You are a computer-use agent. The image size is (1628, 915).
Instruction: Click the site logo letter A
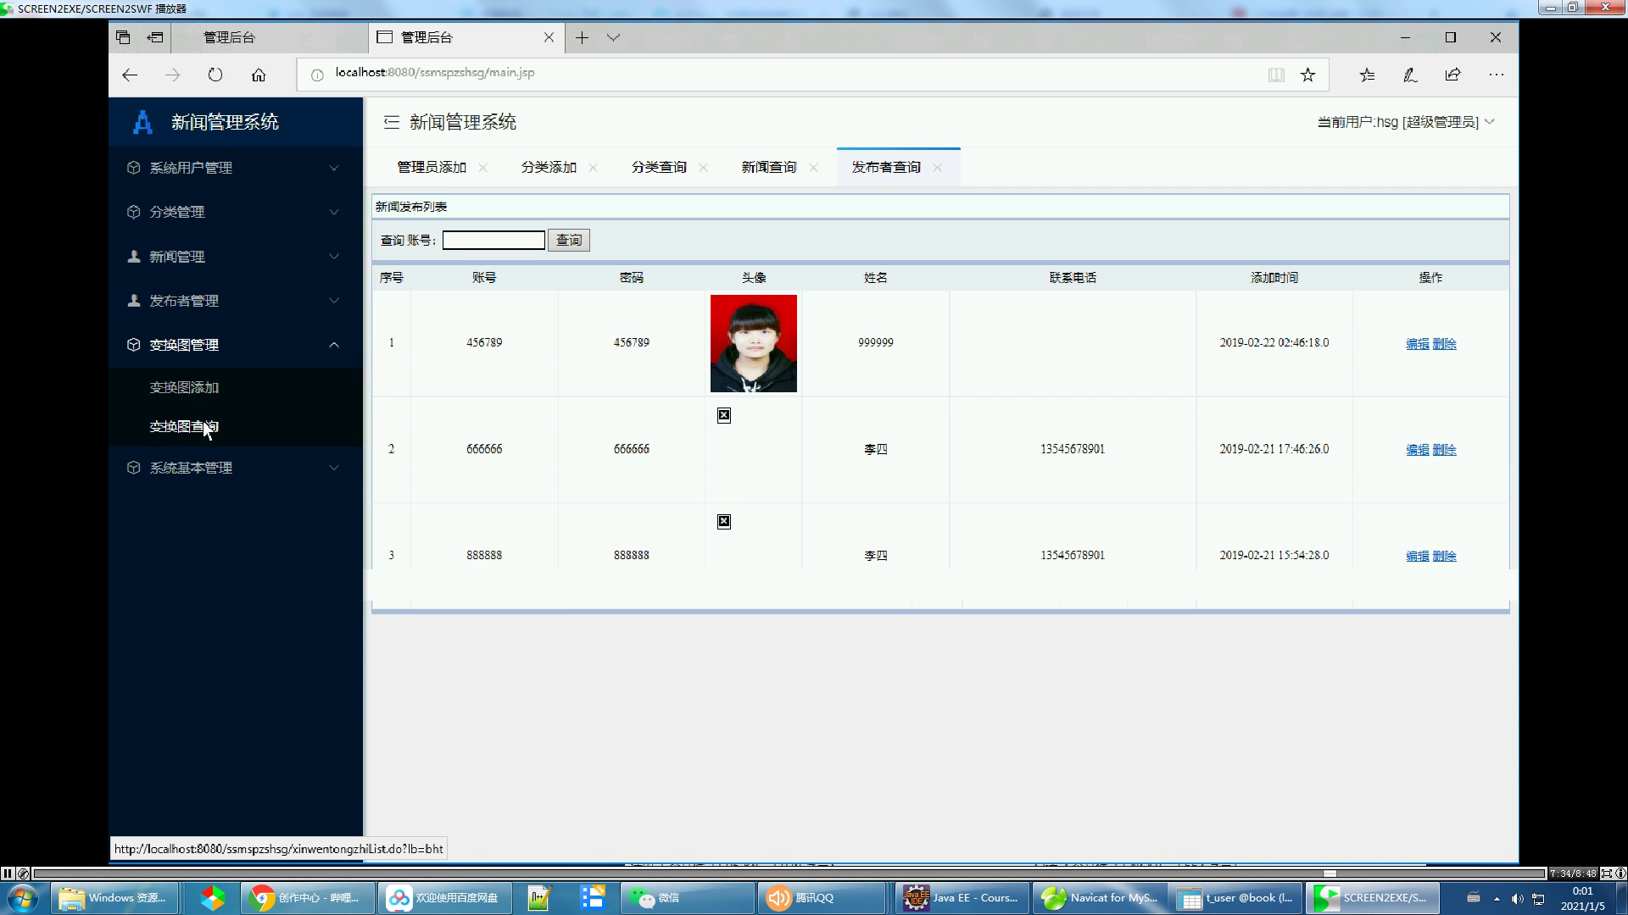pyautogui.click(x=142, y=122)
